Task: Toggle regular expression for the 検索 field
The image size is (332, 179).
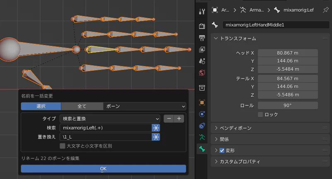Action: click(156, 128)
